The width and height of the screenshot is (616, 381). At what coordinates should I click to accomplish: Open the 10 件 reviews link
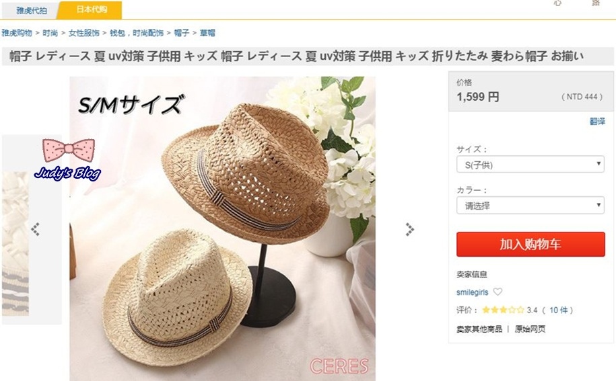click(559, 310)
